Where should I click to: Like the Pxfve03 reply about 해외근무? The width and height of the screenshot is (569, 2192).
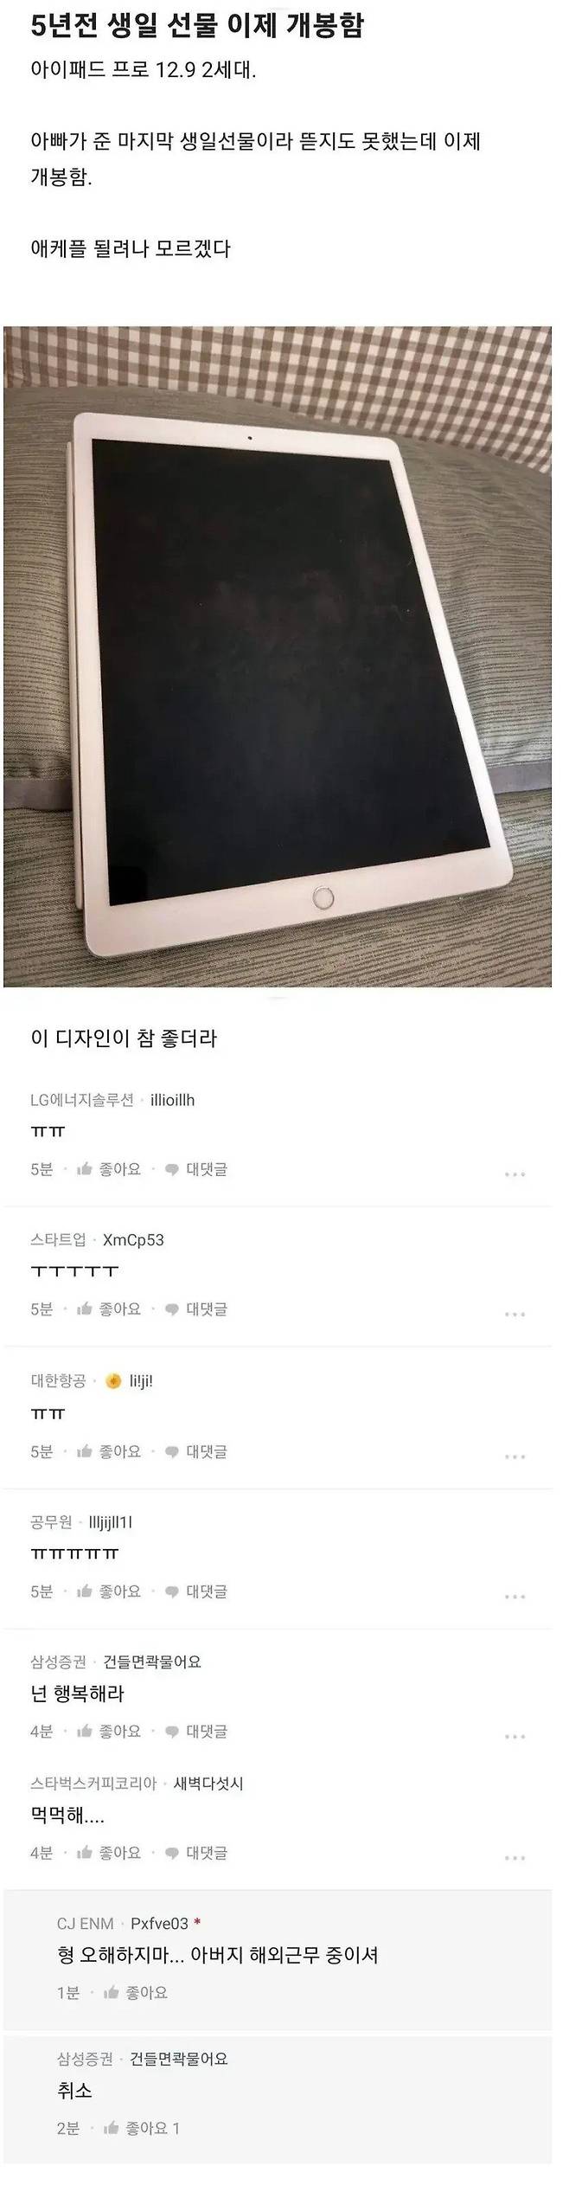coord(136,1993)
